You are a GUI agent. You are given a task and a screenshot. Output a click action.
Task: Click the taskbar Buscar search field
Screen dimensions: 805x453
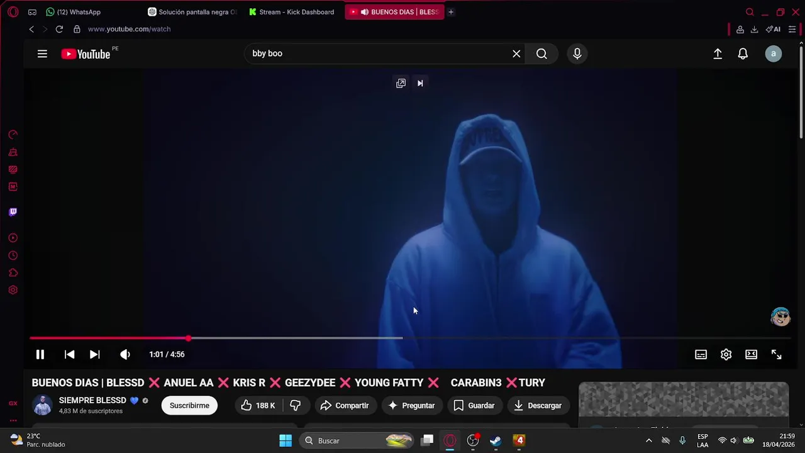tap(357, 440)
